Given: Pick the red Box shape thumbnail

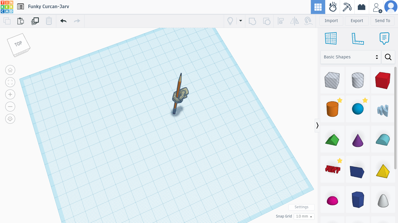Looking at the screenshot, I should pyautogui.click(x=383, y=80).
